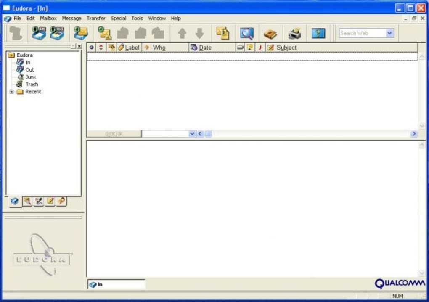Open the Out mailbox toolbar icon
The width and height of the screenshot is (429, 302).
click(57, 33)
